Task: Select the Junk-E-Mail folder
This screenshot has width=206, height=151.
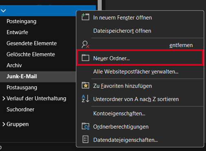Action: coord(38,76)
